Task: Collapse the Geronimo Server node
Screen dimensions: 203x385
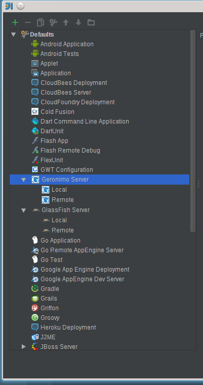Action: pyautogui.click(x=23, y=180)
